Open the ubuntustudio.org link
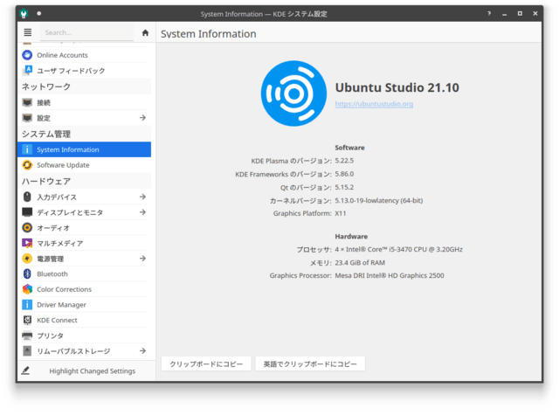 pos(374,104)
